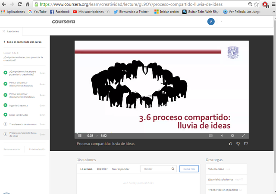Open the Chrome hamburger menu

tap(273, 4)
